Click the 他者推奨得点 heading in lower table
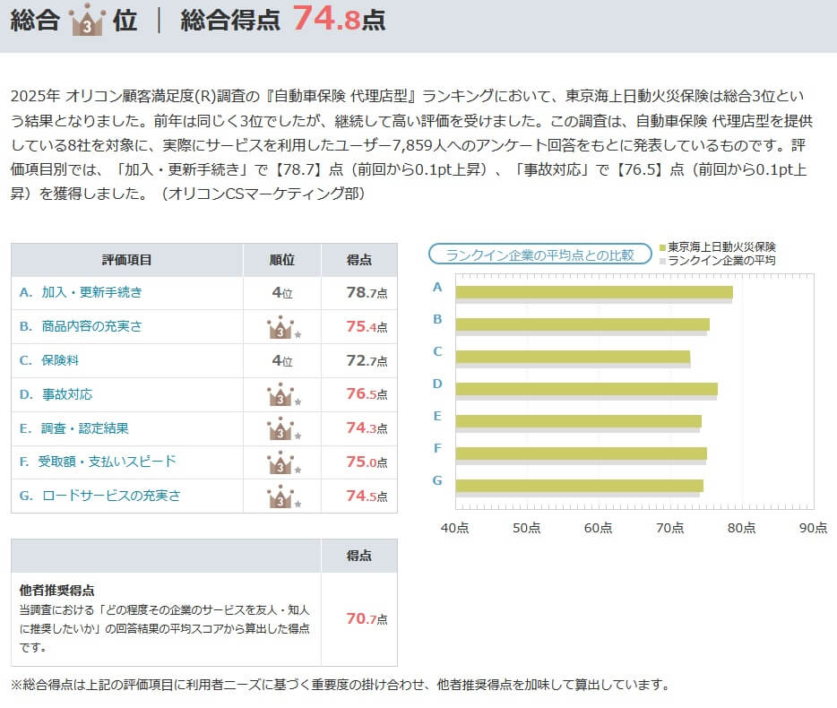 coord(57,591)
